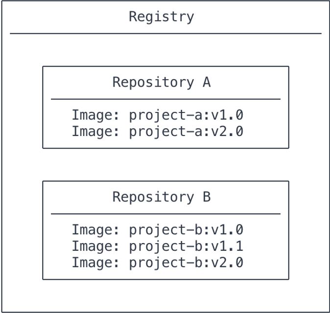Click the Registry title text

[x=162, y=17]
